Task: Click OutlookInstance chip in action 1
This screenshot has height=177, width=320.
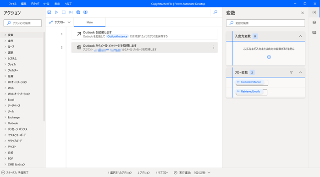Action: click(117, 36)
